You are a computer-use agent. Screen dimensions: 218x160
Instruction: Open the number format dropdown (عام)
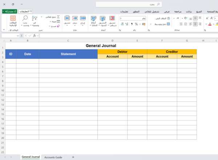pos(121,18)
